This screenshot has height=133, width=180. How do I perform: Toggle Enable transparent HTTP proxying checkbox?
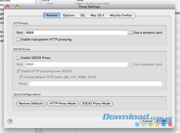tap(19, 39)
